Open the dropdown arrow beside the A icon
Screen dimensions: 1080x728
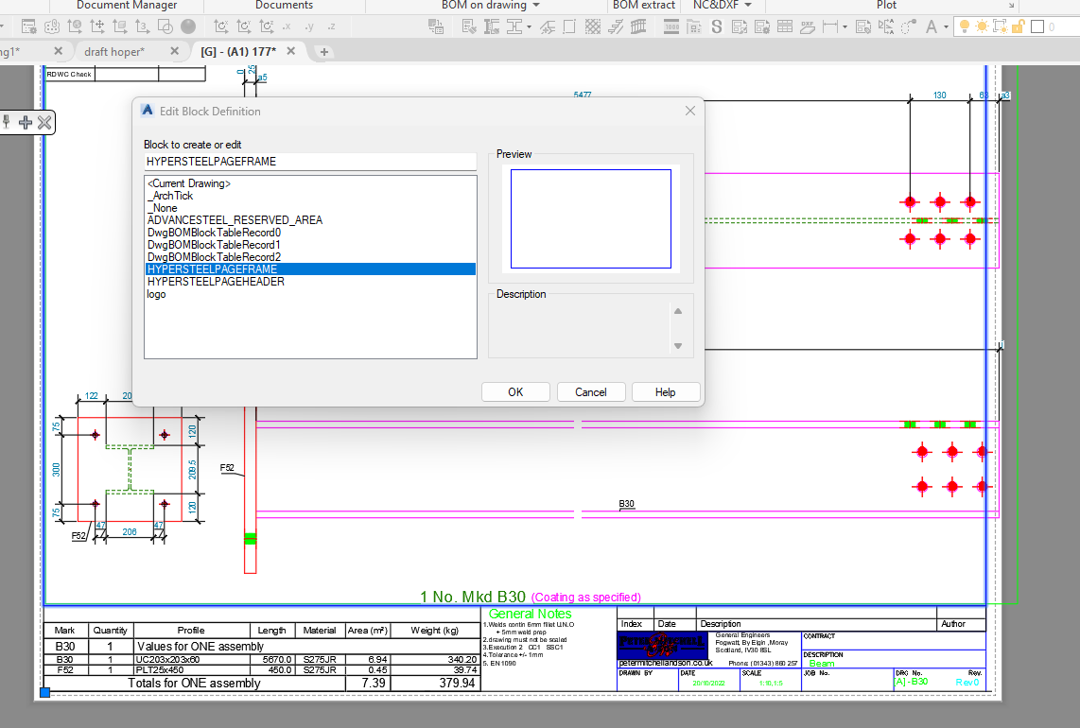point(946,26)
